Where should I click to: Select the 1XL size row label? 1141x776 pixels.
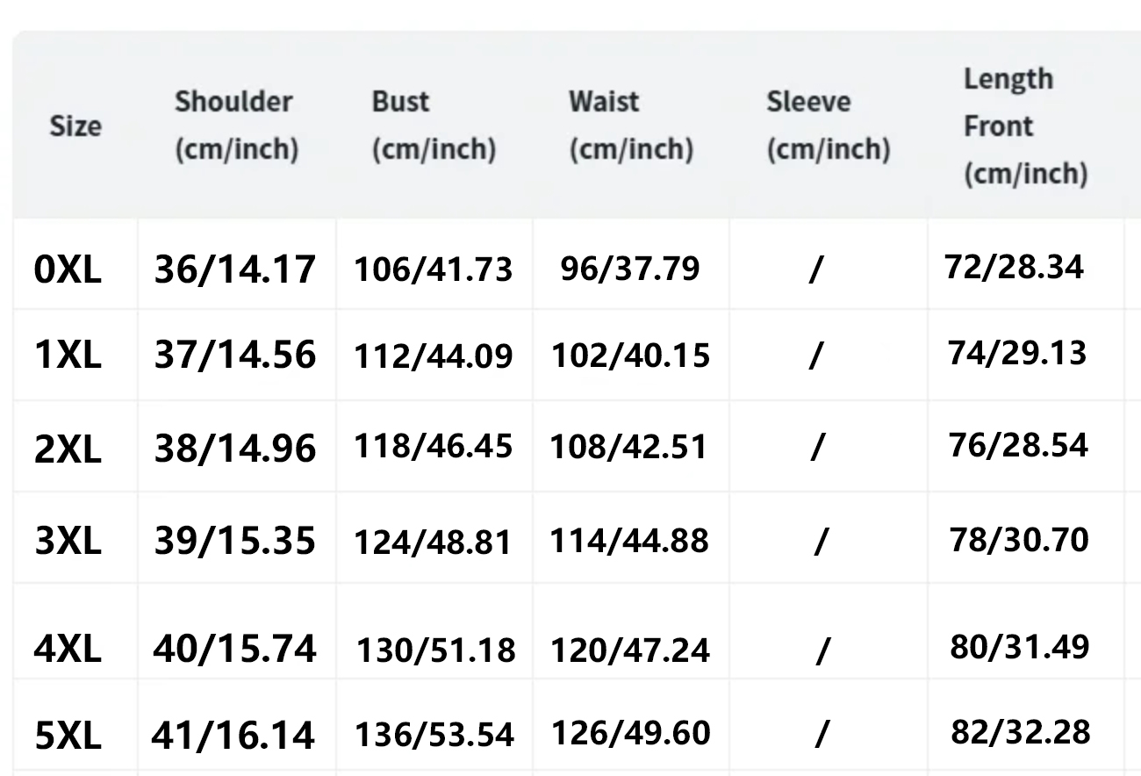pyautogui.click(x=68, y=356)
